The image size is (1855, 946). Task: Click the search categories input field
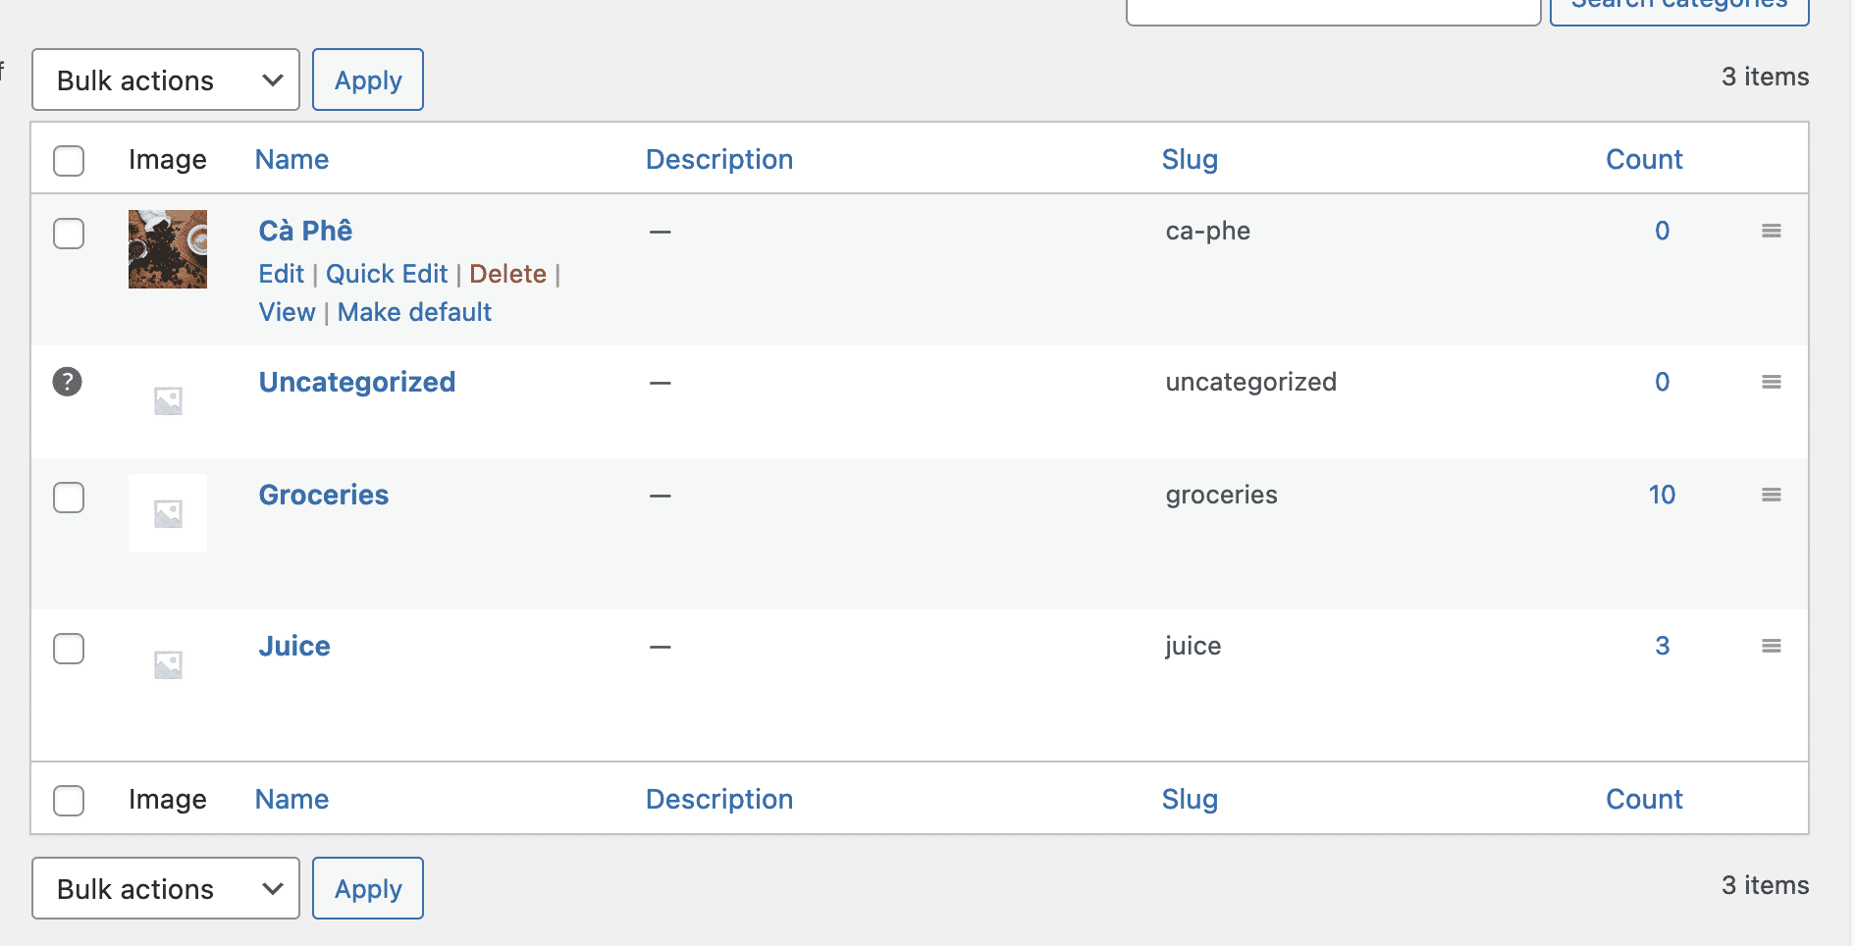(1332, 10)
